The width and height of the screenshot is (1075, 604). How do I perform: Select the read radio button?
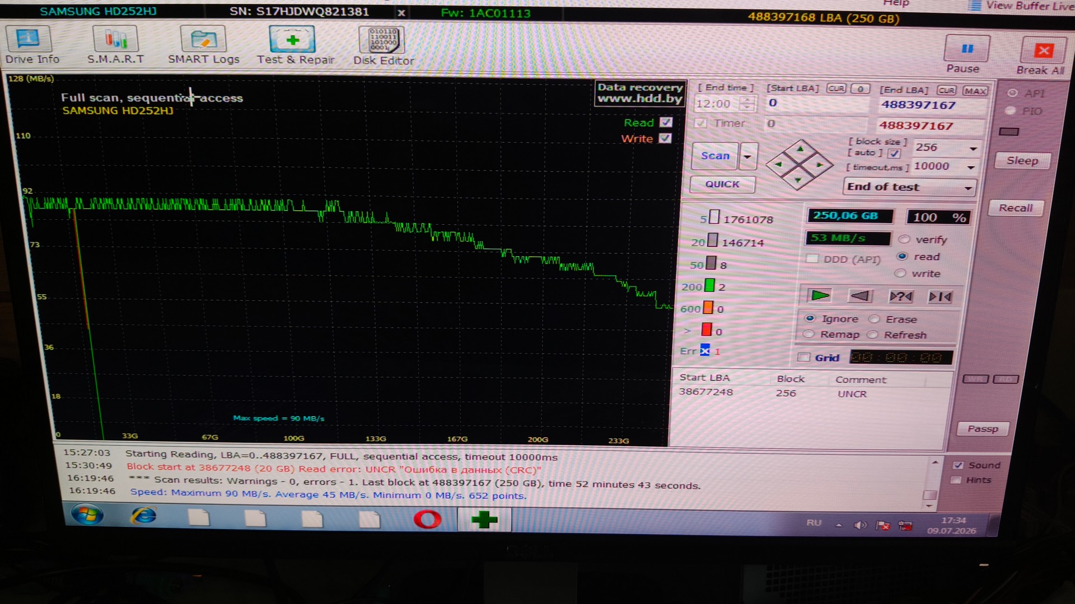point(902,256)
